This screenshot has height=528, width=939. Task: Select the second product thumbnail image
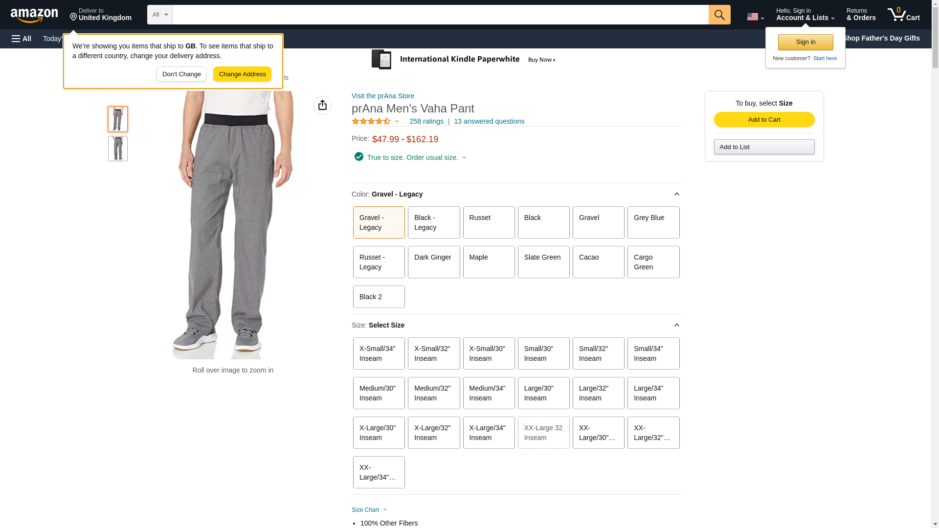118,149
